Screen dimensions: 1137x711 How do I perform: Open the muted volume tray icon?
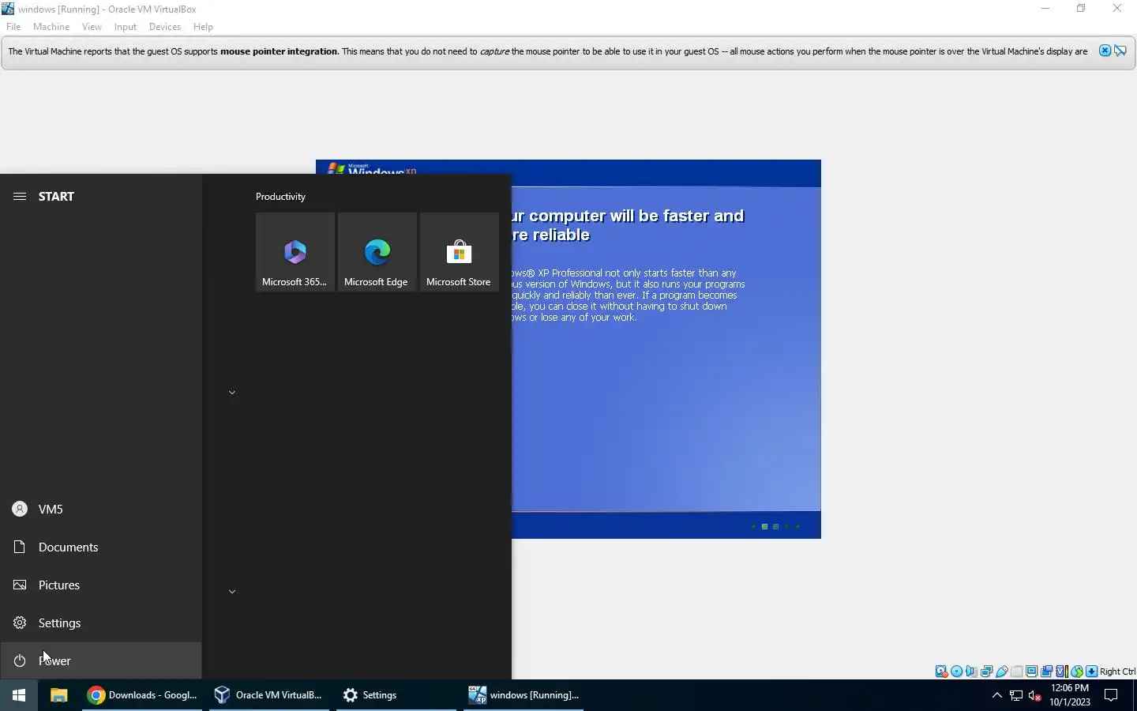point(1035,695)
